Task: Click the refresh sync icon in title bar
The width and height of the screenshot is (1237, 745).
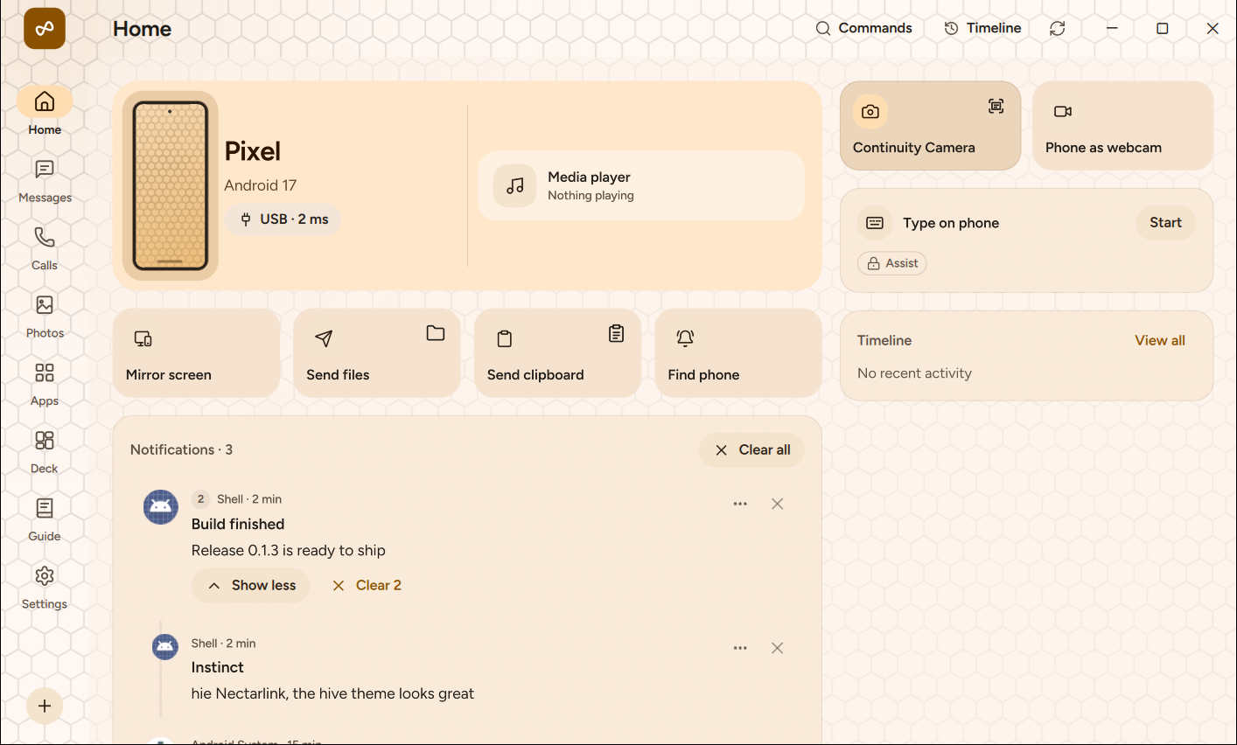Action: coord(1058,28)
